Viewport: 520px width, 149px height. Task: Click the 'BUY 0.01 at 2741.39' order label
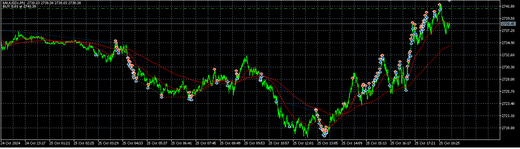(19, 6)
